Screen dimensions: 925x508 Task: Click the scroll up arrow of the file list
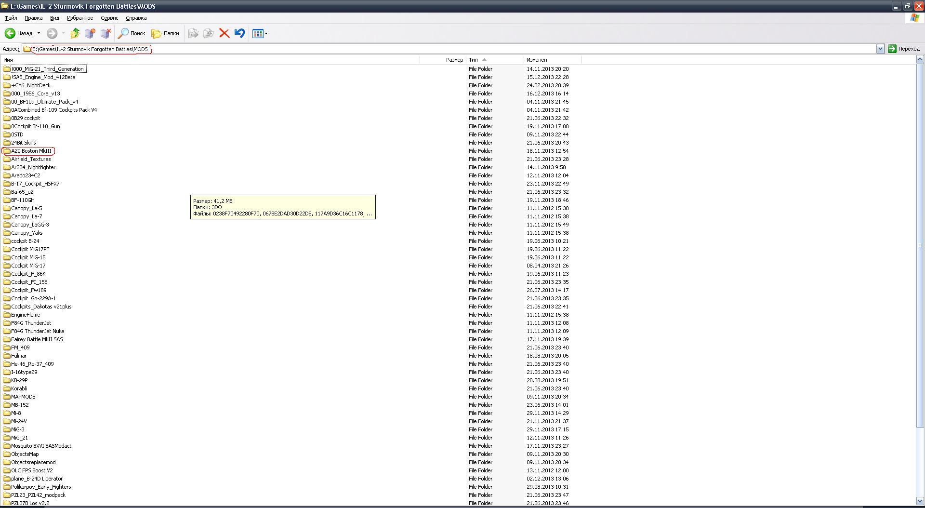pyautogui.click(x=920, y=59)
